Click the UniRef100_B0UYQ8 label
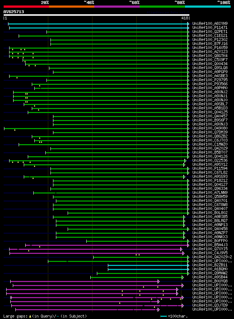 [210, 281]
